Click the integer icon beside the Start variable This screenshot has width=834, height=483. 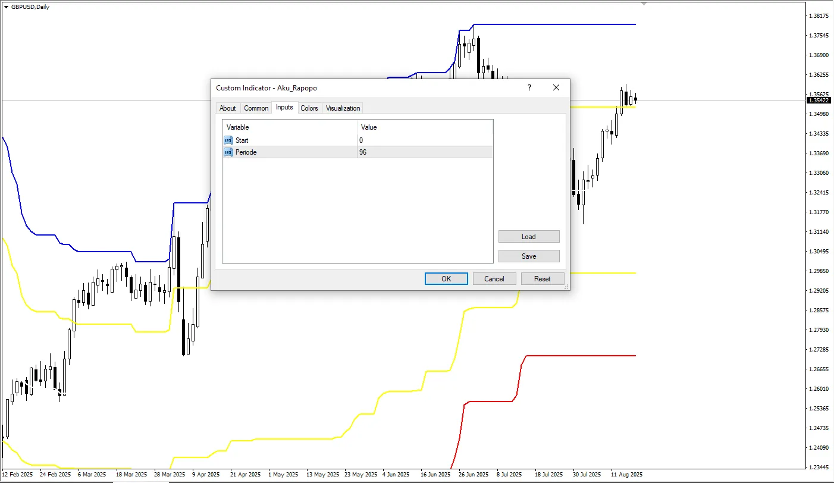pos(228,140)
